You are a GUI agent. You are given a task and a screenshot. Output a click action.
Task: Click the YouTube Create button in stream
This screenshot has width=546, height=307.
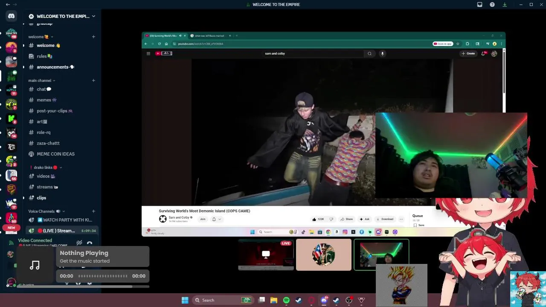468,54
